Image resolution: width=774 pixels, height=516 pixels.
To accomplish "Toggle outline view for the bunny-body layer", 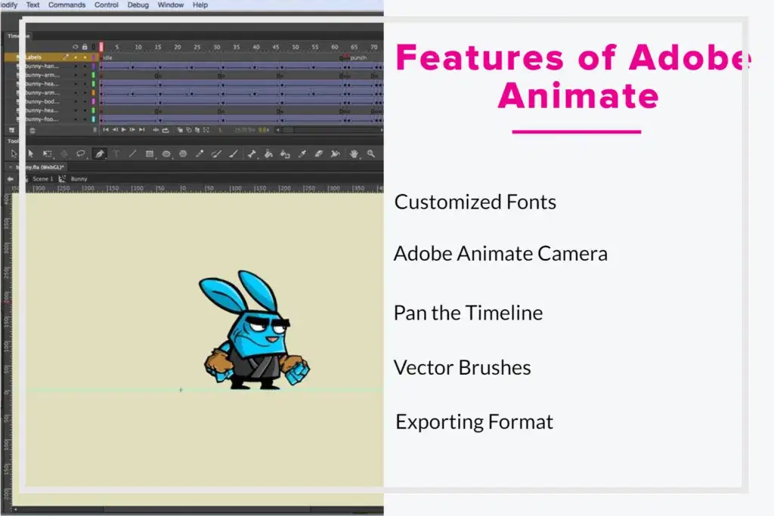I will click(x=94, y=100).
